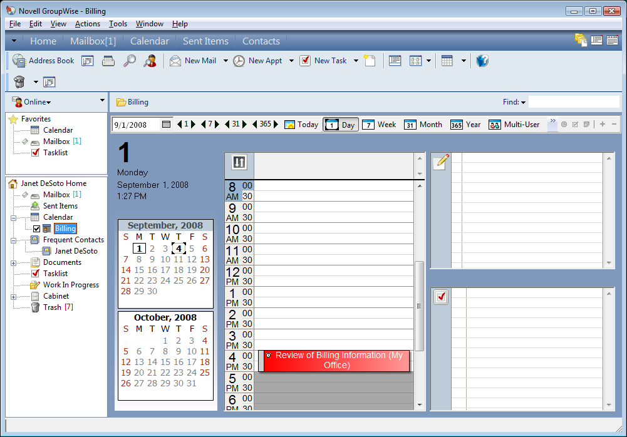Click the minus icon in calendar toolbar
The image size is (627, 437).
coord(614,125)
